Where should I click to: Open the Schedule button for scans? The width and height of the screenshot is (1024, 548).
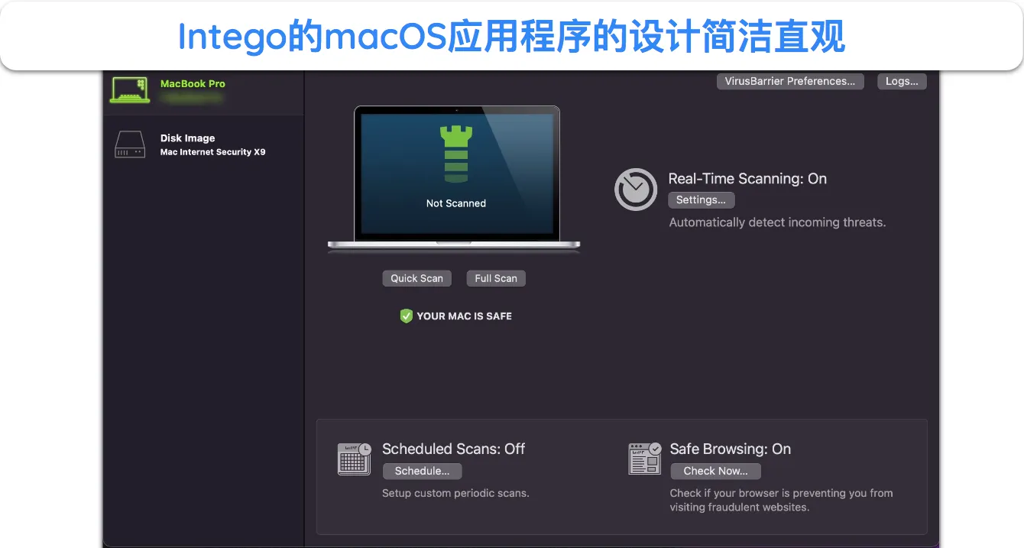tap(422, 471)
